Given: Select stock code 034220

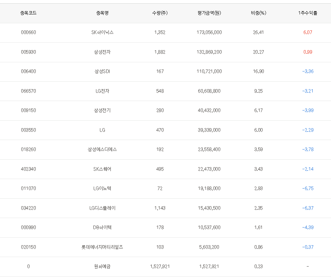Looking at the screenshot, I should 29,208.
